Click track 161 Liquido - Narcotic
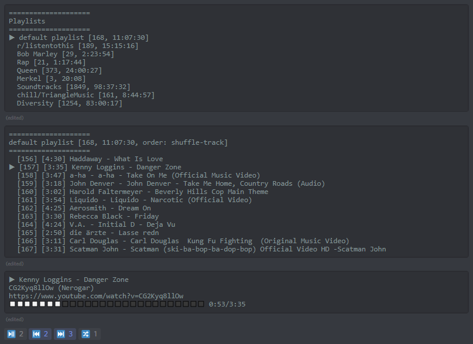This screenshot has width=473, height=344. coord(135,200)
